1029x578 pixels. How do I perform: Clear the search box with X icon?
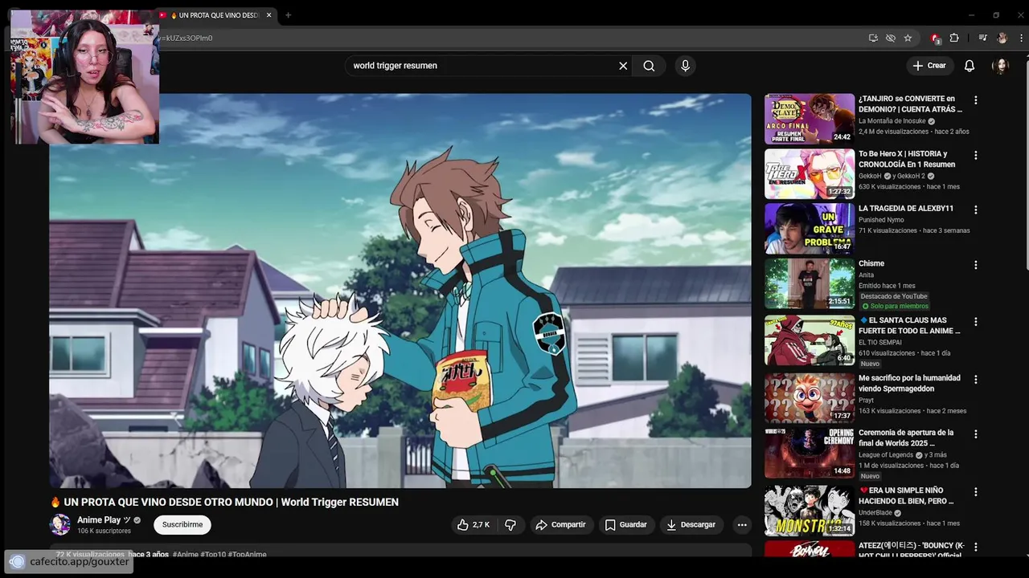tap(623, 66)
